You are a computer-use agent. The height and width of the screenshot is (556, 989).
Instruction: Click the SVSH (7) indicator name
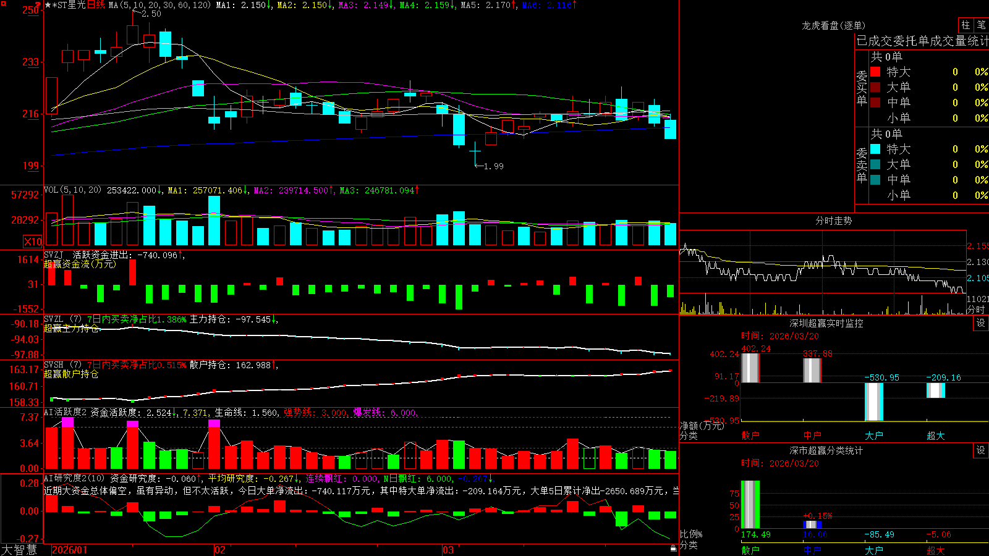62,365
